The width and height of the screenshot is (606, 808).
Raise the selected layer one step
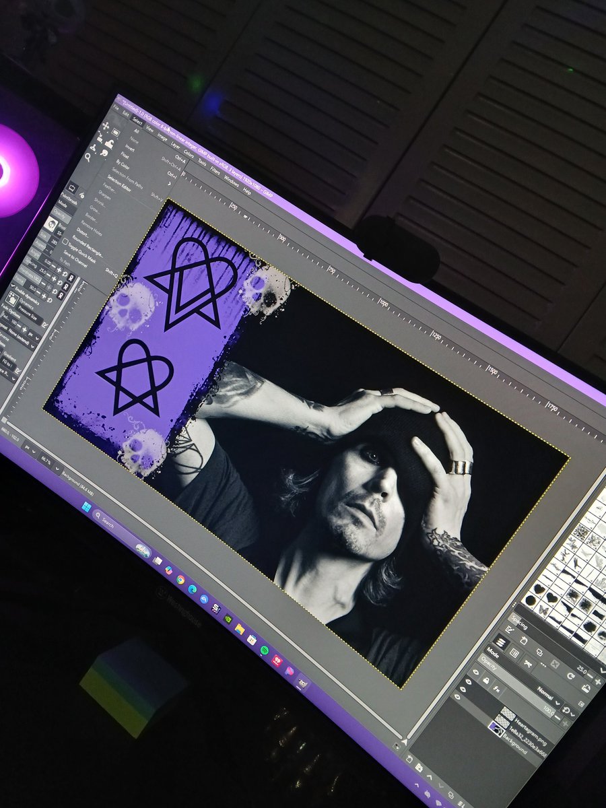(430, 777)
